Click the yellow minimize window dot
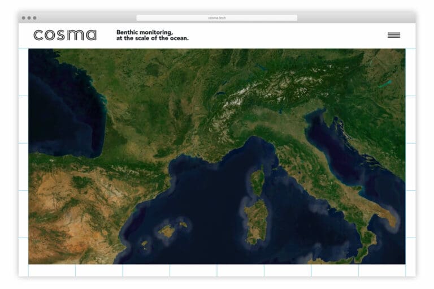 pos(29,18)
